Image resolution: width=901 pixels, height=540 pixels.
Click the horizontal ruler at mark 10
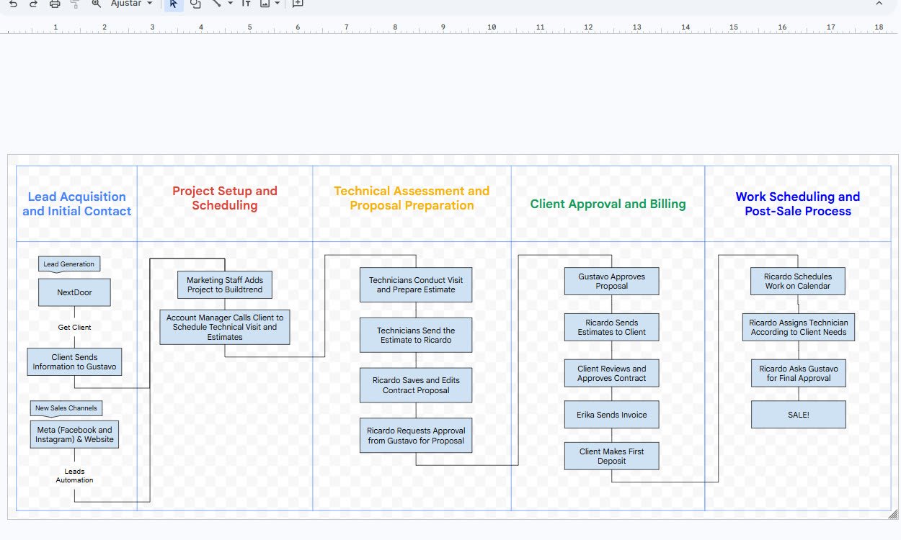492,28
